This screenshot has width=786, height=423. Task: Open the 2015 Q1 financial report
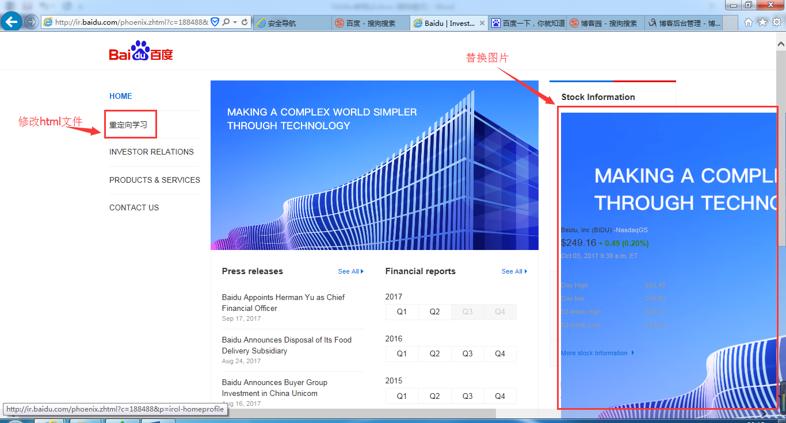click(x=402, y=396)
